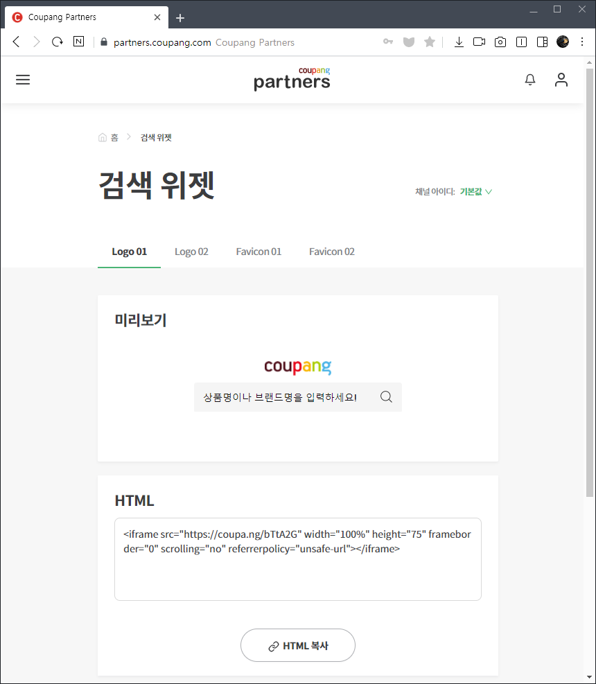Click the 검색 위젯 page title
Viewport: 596px width, 684px height.
coord(157,185)
